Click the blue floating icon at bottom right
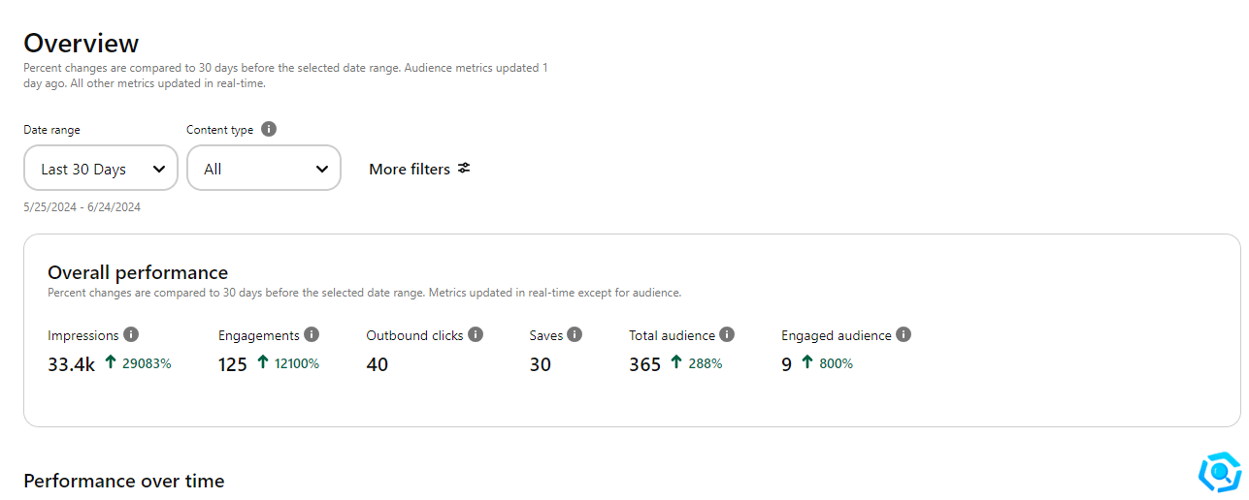The width and height of the screenshot is (1249, 500). (x=1219, y=472)
